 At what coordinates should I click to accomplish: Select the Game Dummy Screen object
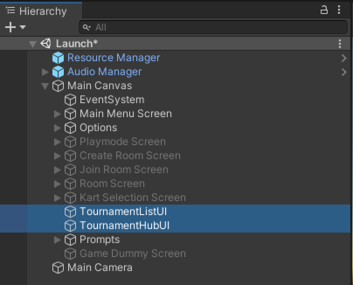point(132,254)
